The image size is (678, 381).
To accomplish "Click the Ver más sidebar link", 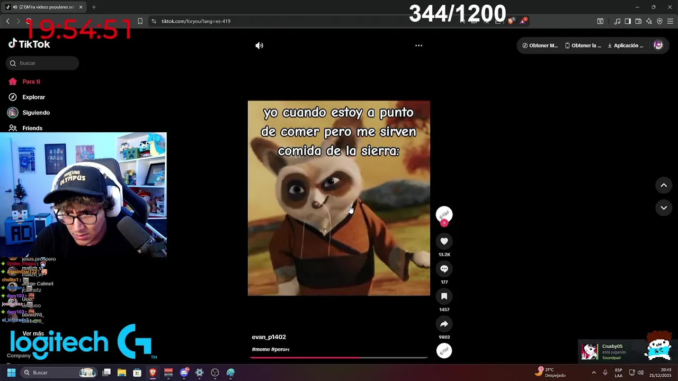I will coord(33,333).
